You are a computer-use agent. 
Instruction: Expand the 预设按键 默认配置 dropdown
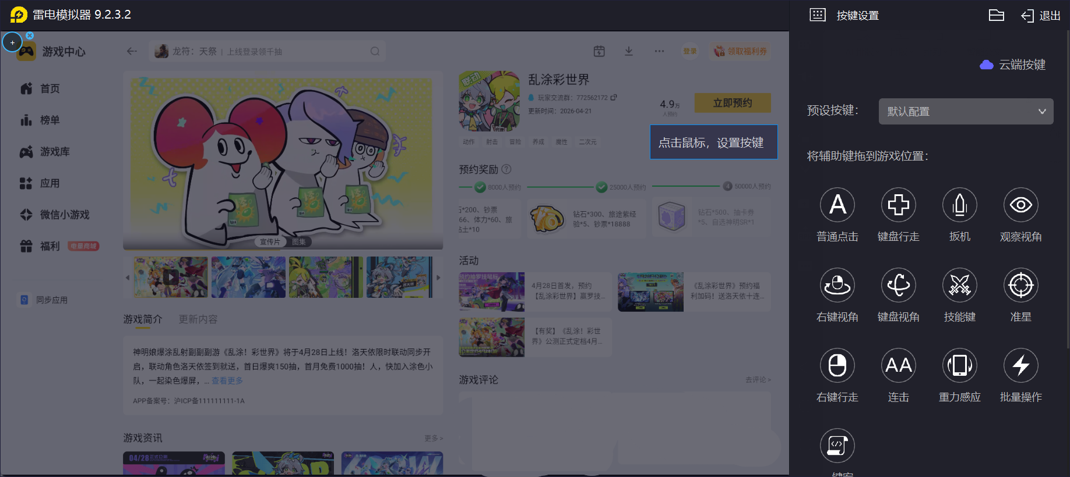[x=966, y=111]
